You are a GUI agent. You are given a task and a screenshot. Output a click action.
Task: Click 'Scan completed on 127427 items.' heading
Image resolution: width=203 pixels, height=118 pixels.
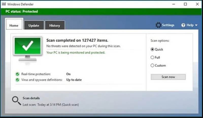[77, 40]
